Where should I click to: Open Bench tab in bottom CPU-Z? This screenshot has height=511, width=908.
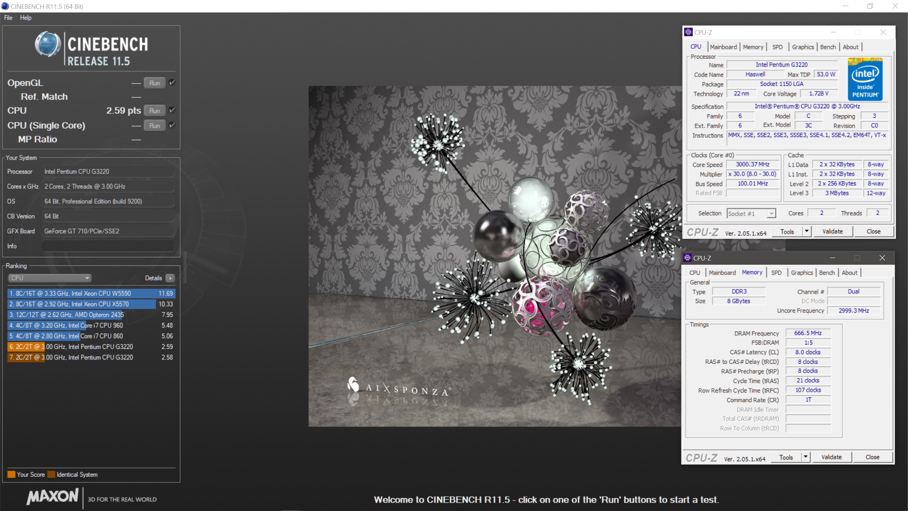[827, 273]
